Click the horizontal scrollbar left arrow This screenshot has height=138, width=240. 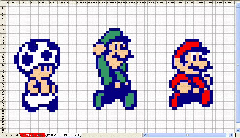[x=145, y=135]
